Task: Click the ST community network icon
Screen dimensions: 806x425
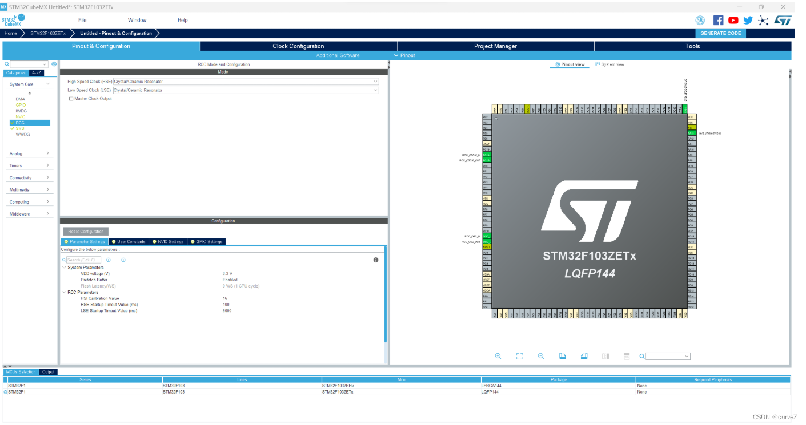Action: [763, 20]
